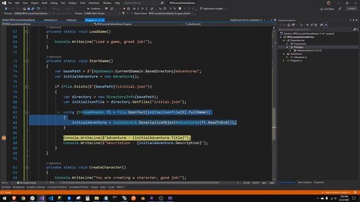Click the Solution Explorer Properties wrench icon
Image resolution: width=360 pixels, height=202 pixels.
[x=321, y=25]
